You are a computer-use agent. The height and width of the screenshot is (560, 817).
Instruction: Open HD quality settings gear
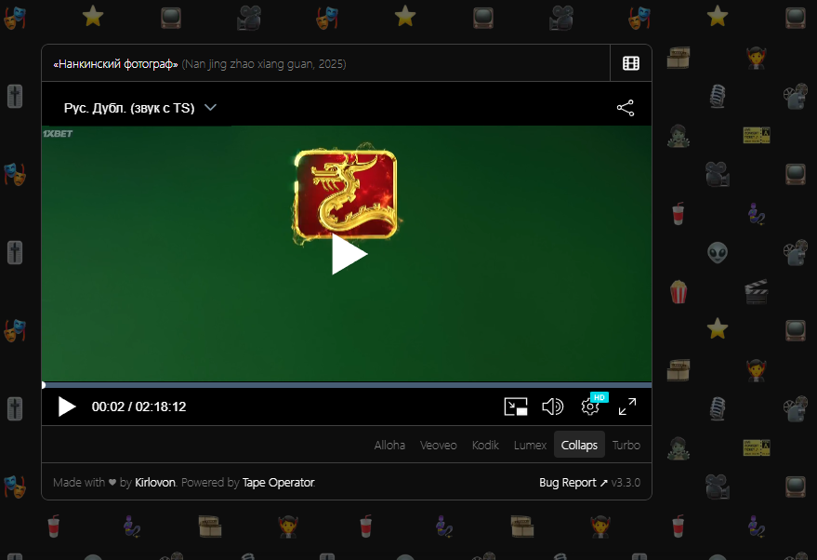590,407
